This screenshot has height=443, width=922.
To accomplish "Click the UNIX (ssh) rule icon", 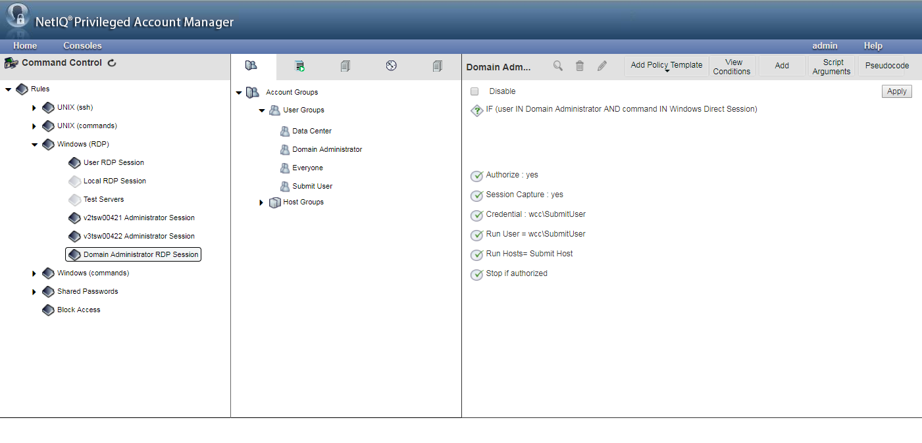I will point(48,107).
